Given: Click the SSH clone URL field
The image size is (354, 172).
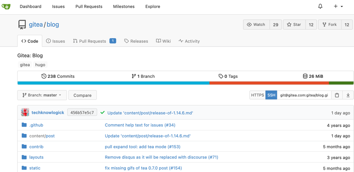Looking at the screenshot, I should click(304, 95).
